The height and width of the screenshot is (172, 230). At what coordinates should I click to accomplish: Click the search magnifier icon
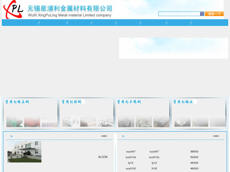202,14
